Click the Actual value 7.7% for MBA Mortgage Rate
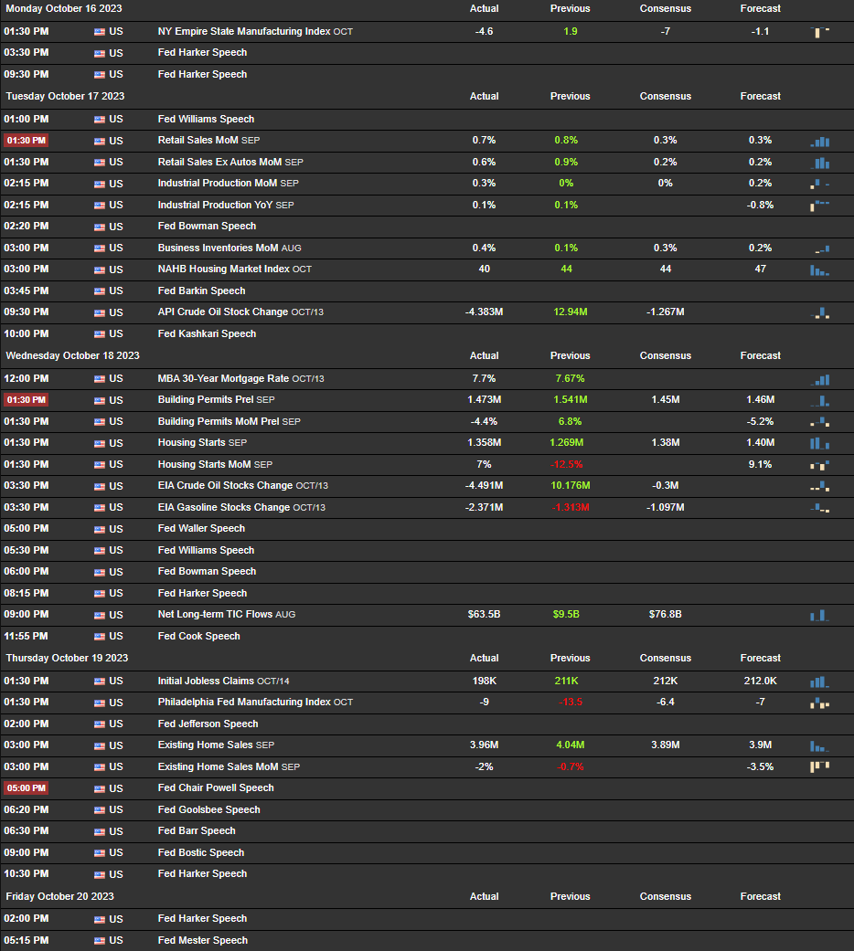Viewport: 854px width, 951px height. click(x=485, y=378)
